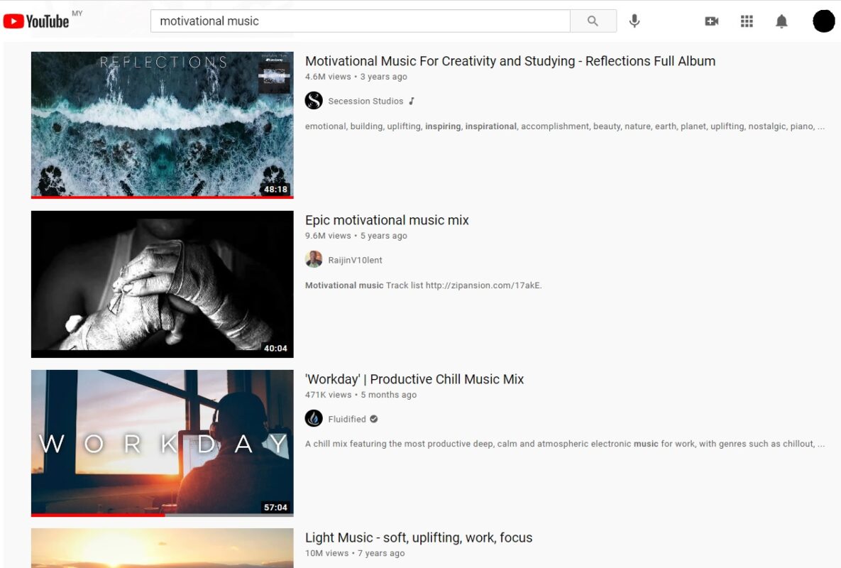841x568 pixels.
Task: Click the description starting 'emotional, building, uplifting'
Action: 565,126
